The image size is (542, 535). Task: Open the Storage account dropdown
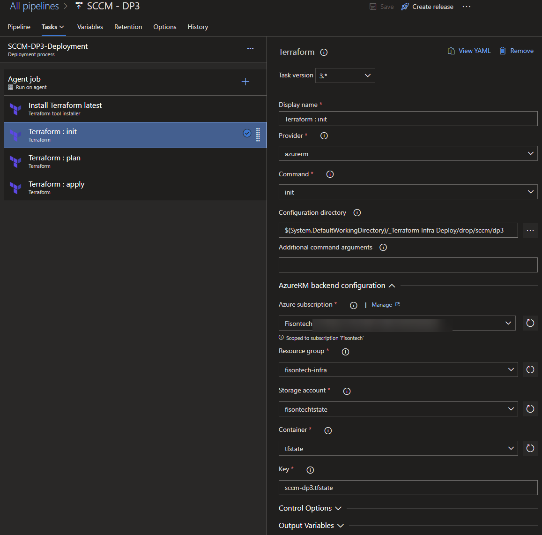pos(398,409)
